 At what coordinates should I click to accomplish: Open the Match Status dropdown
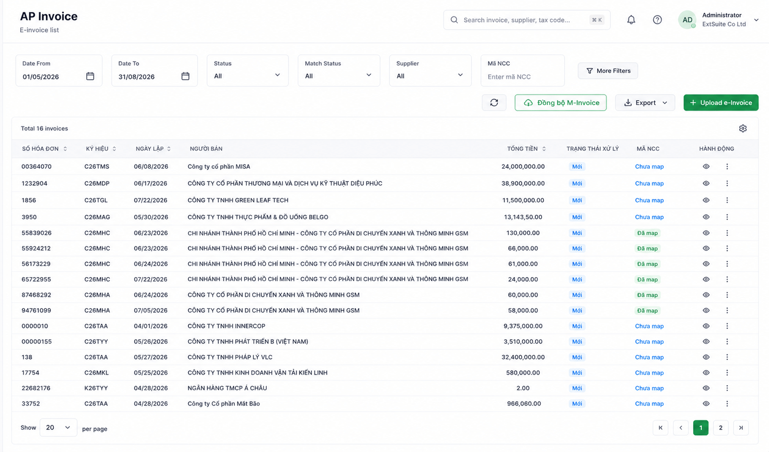[x=339, y=71]
